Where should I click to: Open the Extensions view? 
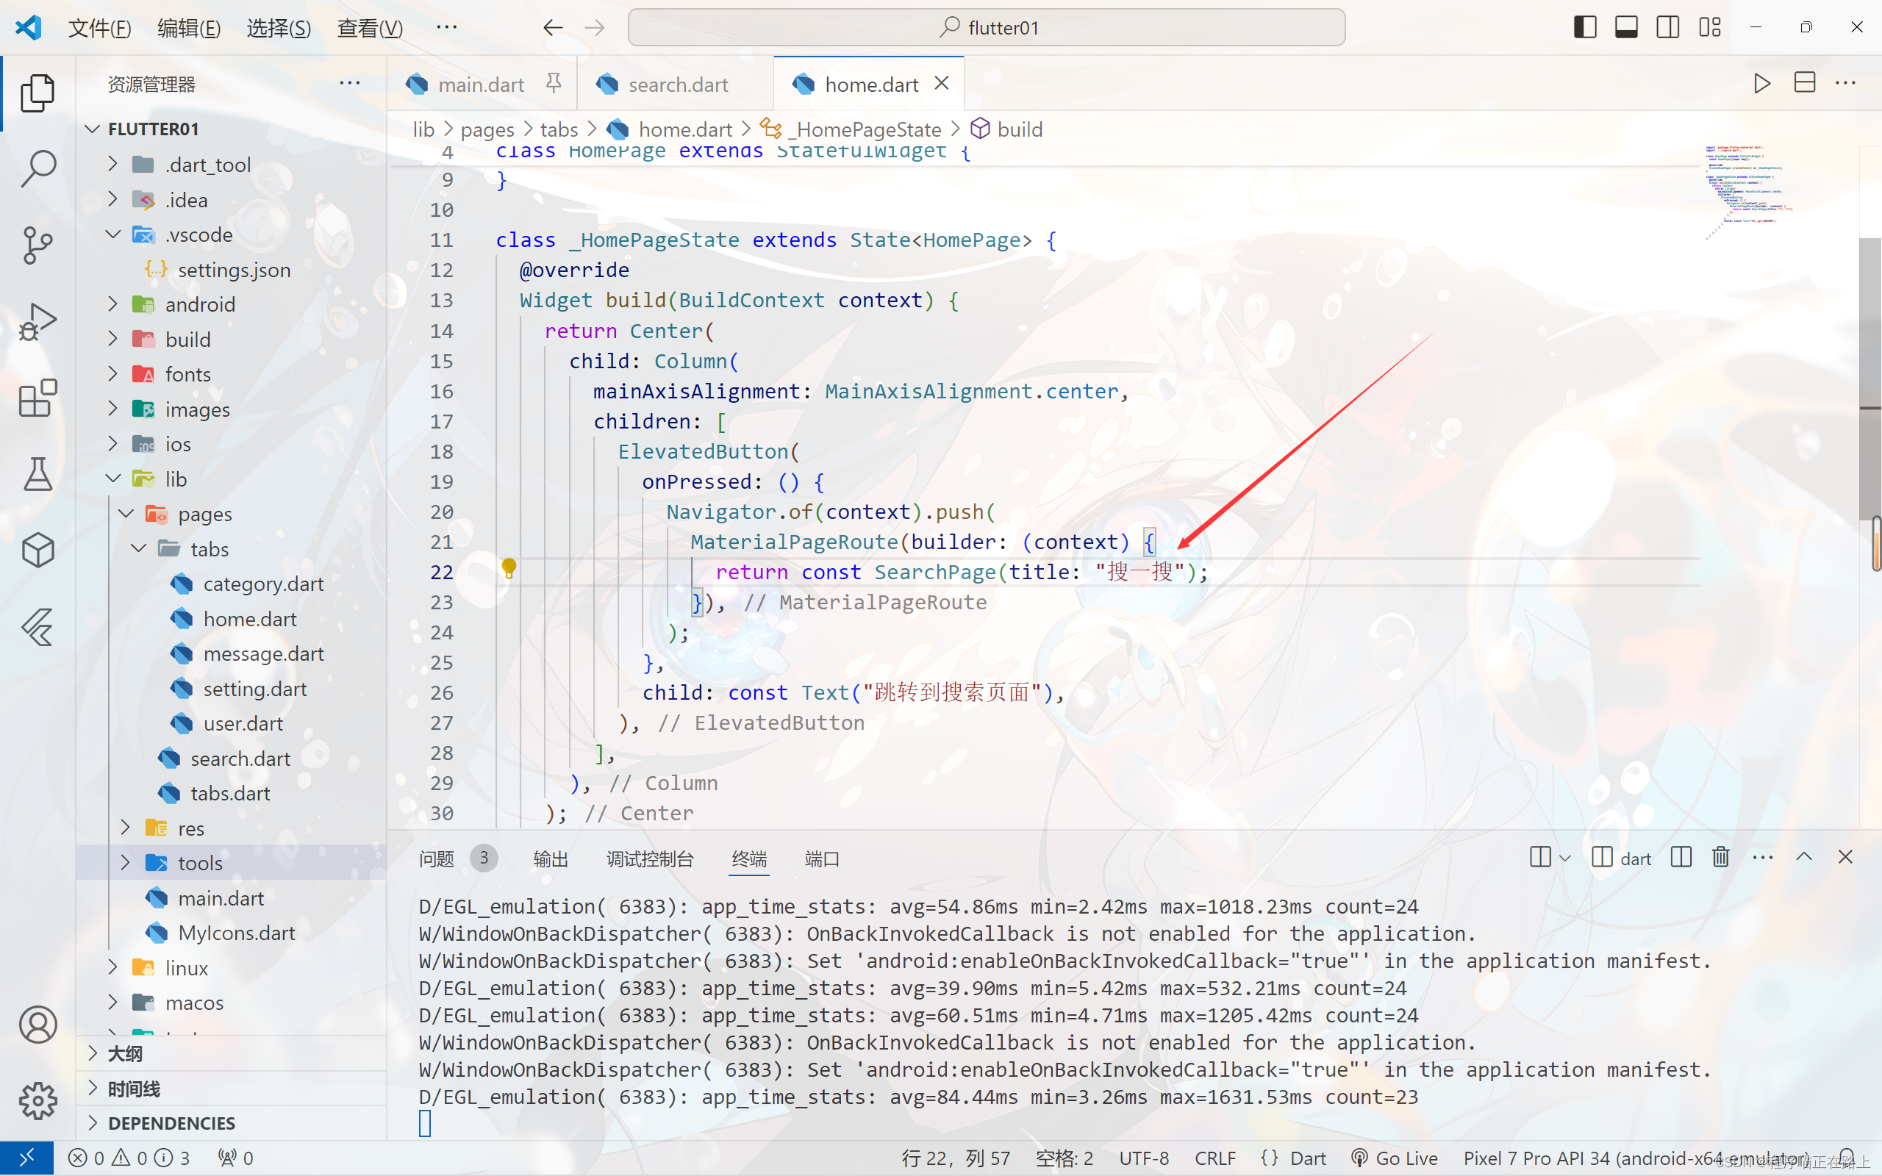[37, 398]
